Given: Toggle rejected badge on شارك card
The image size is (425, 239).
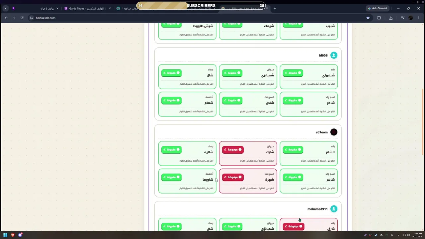Looking at the screenshot, I should point(233,150).
